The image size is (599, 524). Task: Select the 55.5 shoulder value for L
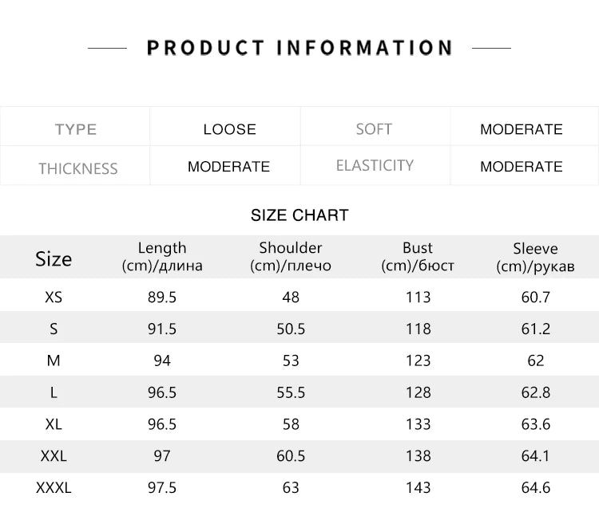(x=291, y=392)
